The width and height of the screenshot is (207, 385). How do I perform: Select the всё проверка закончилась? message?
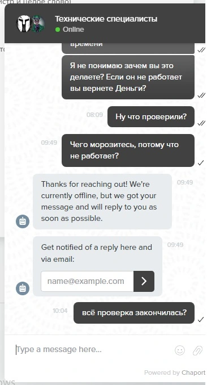point(134,313)
